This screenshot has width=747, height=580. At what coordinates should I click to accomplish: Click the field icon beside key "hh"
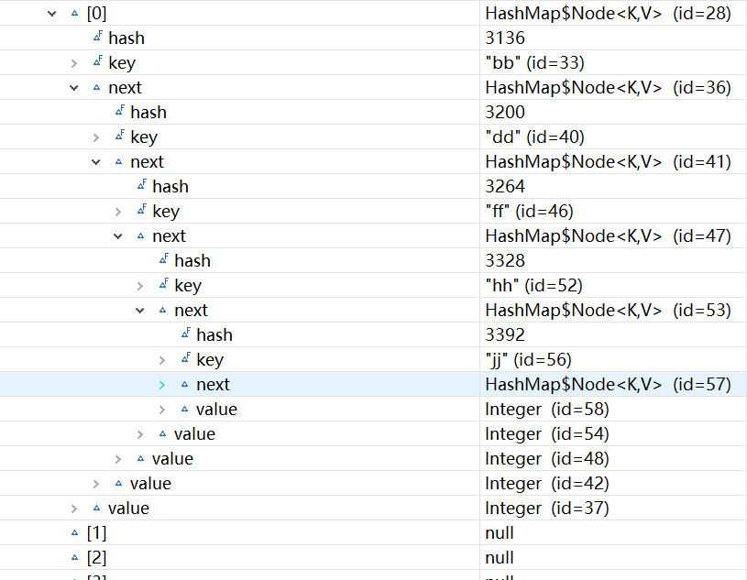[163, 285]
